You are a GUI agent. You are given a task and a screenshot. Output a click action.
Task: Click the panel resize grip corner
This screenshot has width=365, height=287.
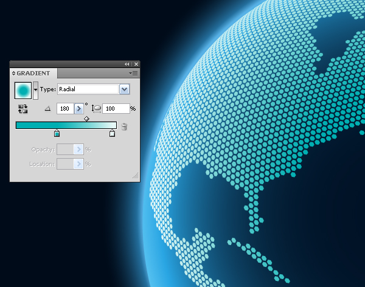[x=136, y=176]
